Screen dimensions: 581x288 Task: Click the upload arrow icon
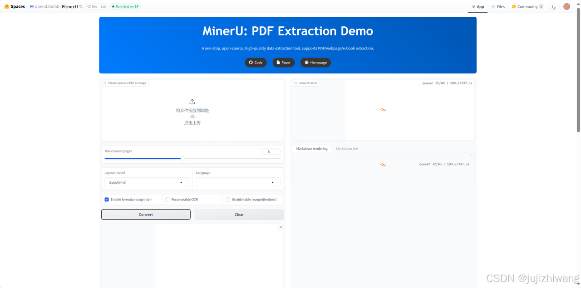[x=192, y=102]
